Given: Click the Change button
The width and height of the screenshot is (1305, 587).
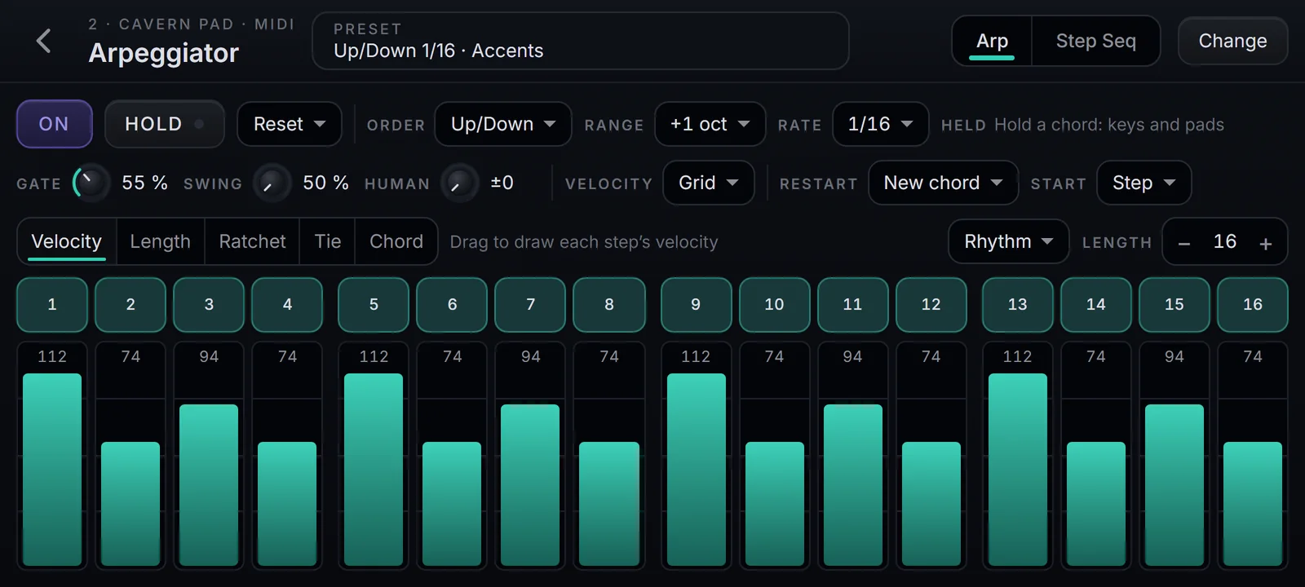Looking at the screenshot, I should click(x=1232, y=41).
